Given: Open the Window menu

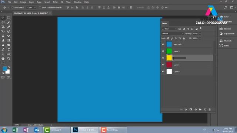Looking at the screenshot, I should [x=77, y=2].
